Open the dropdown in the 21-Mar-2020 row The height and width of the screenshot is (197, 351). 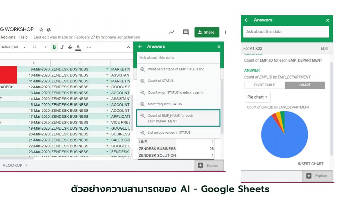tap(107, 140)
